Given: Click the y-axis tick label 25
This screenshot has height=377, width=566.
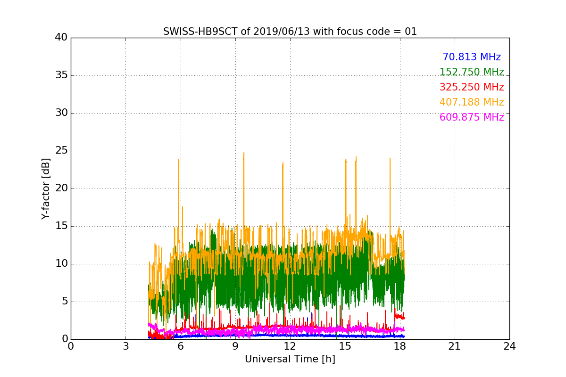Looking at the screenshot, I should point(61,151).
